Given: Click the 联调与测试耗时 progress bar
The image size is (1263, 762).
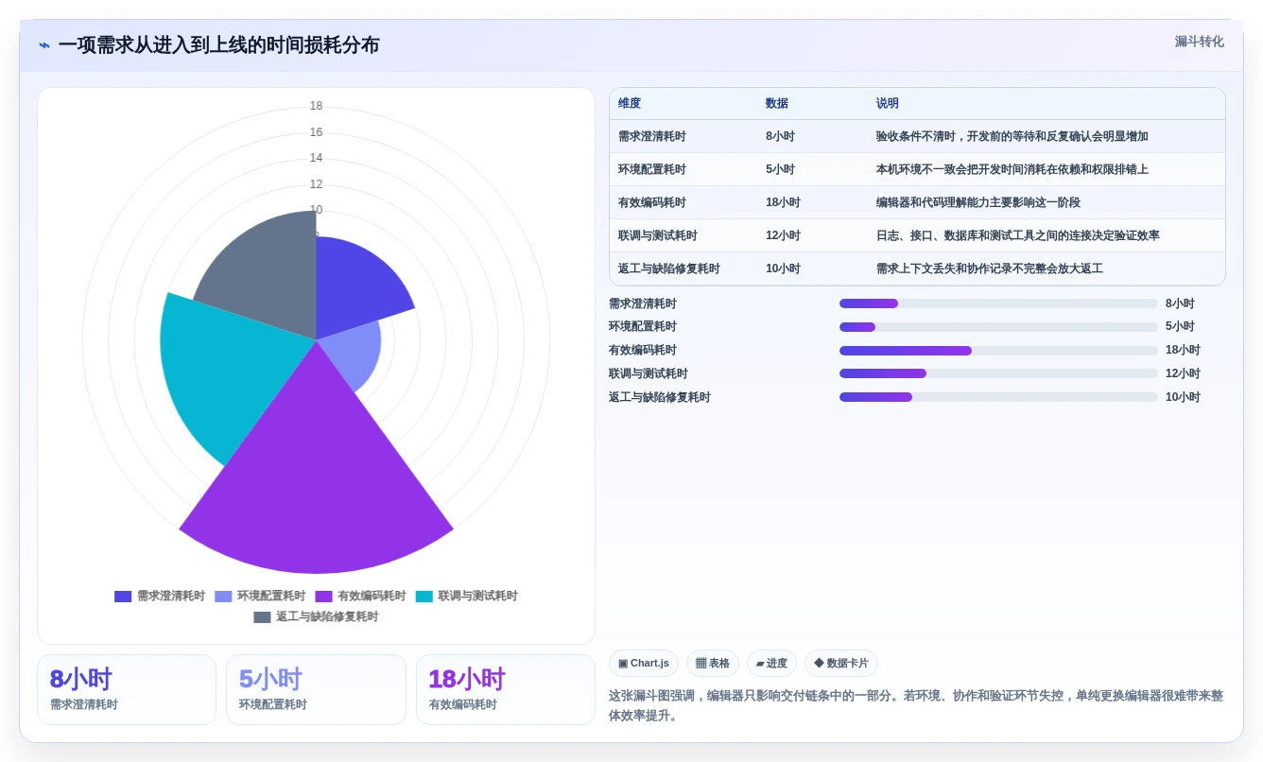Looking at the screenshot, I should coord(998,373).
